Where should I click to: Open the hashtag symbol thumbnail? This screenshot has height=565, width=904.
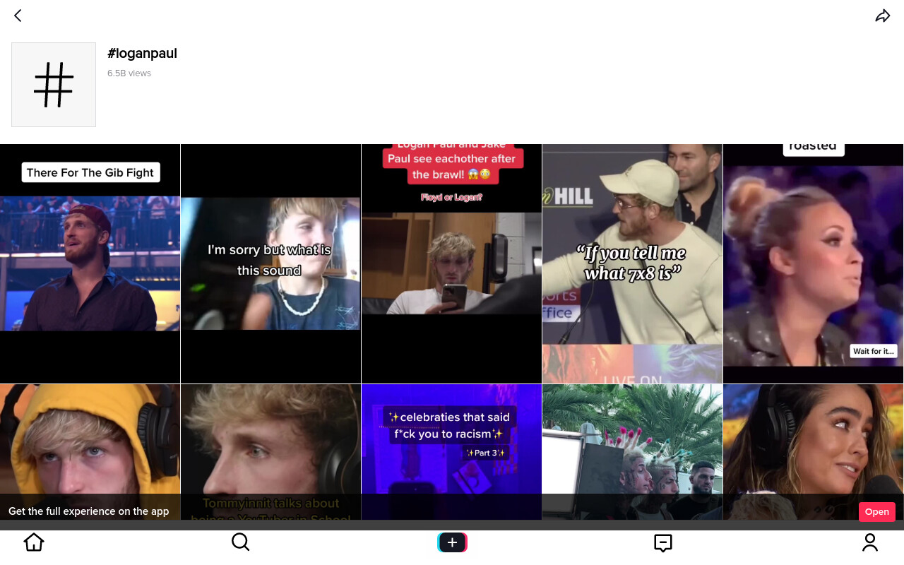(54, 85)
